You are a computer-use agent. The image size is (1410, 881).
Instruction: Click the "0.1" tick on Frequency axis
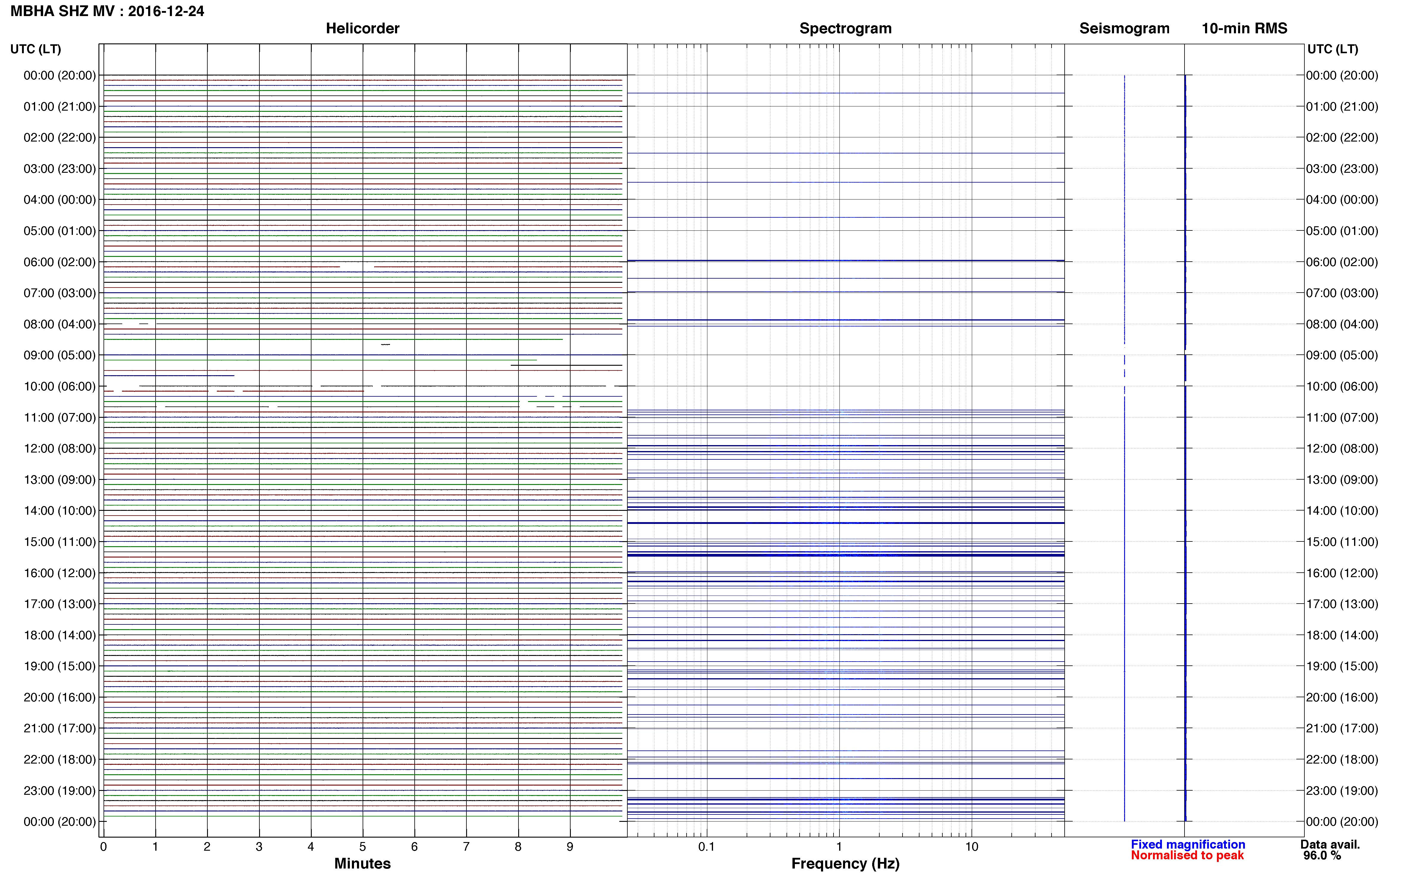pos(706,847)
